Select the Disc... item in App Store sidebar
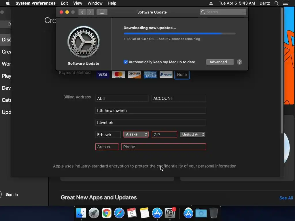 click(x=6, y=40)
